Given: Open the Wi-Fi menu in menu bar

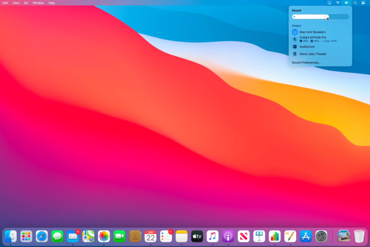Looking at the screenshot, I should 338,3.
